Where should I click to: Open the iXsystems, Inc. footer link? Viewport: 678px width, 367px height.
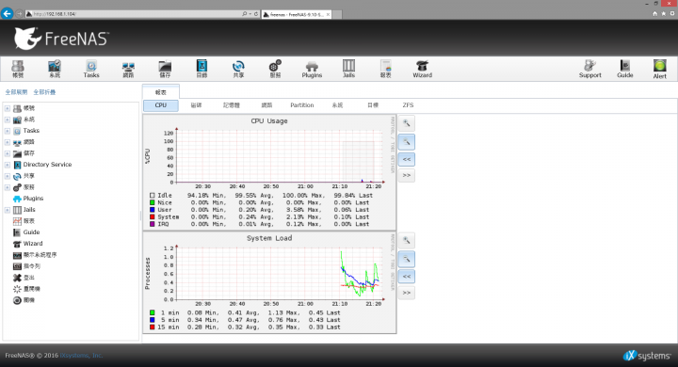(x=81, y=356)
